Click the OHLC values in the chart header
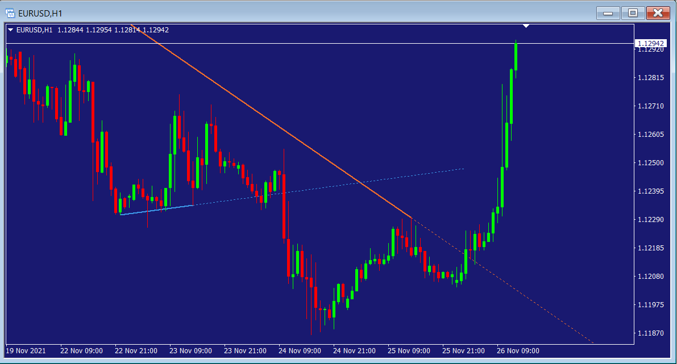Screen dimensions: 677x364 point(113,30)
